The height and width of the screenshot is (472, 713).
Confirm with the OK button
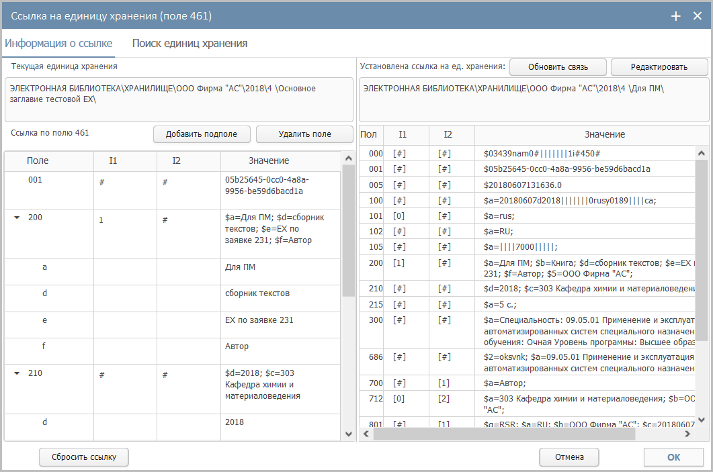pyautogui.click(x=673, y=457)
